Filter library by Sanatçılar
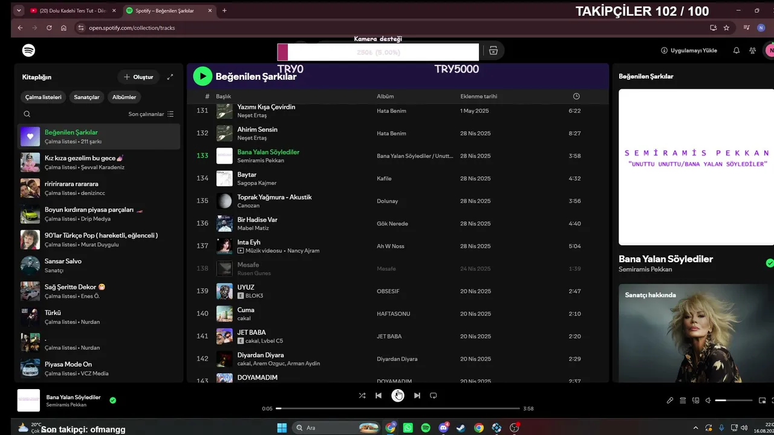Viewport: 774px width, 435px height. [86, 97]
